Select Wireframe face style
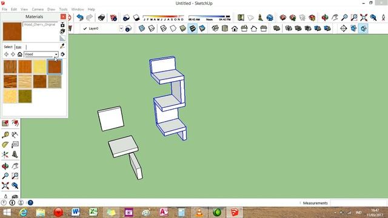This screenshot has height=218, width=388. pos(163,28)
